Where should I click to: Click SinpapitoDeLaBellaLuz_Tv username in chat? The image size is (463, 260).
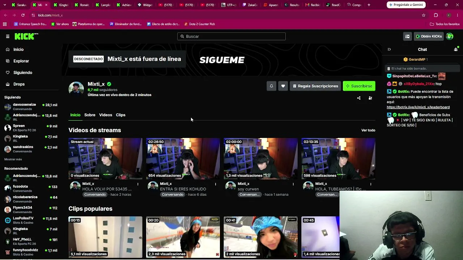tap(415, 76)
